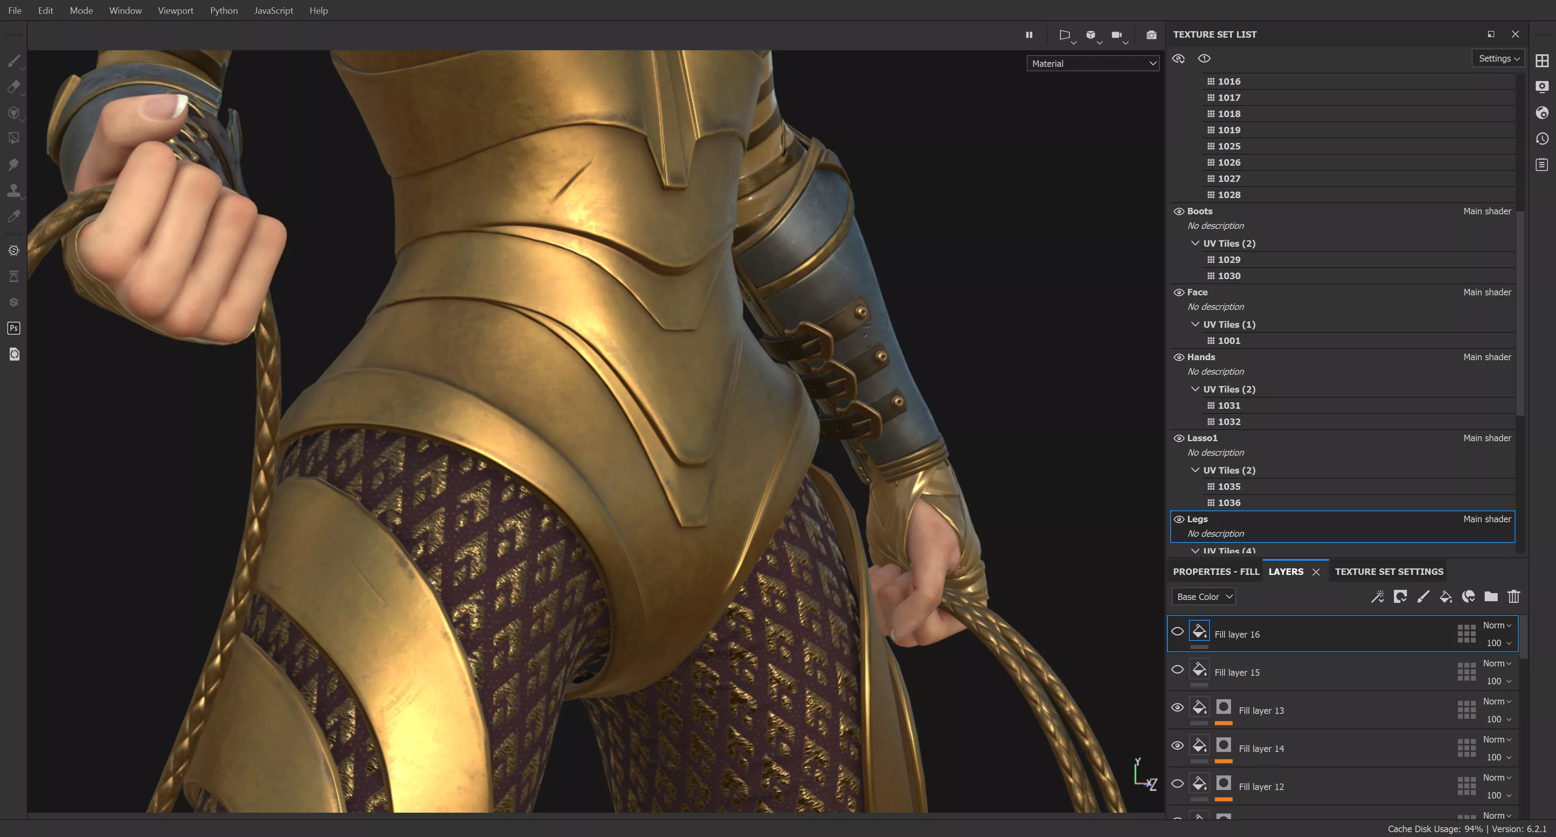The height and width of the screenshot is (837, 1556).
Task: Open the Material viewport mode dropdown
Action: point(1092,64)
